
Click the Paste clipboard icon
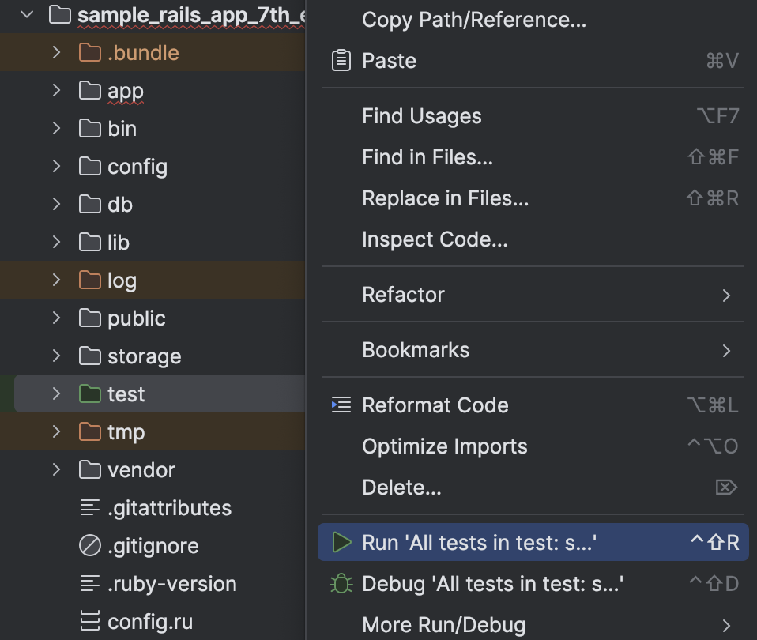tap(341, 60)
